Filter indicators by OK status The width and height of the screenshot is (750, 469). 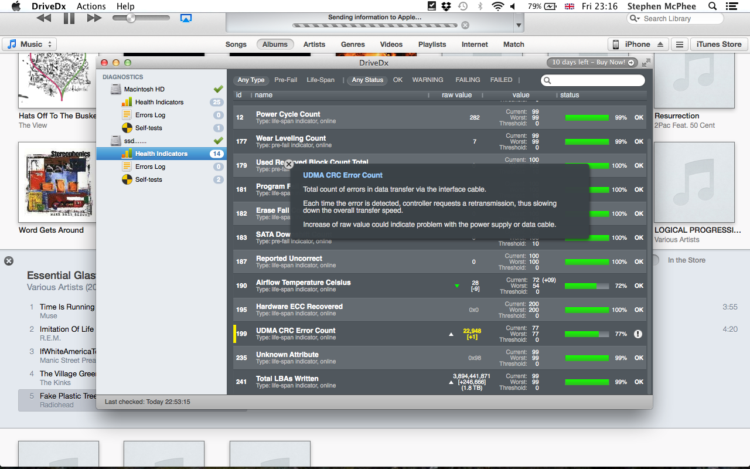(398, 80)
